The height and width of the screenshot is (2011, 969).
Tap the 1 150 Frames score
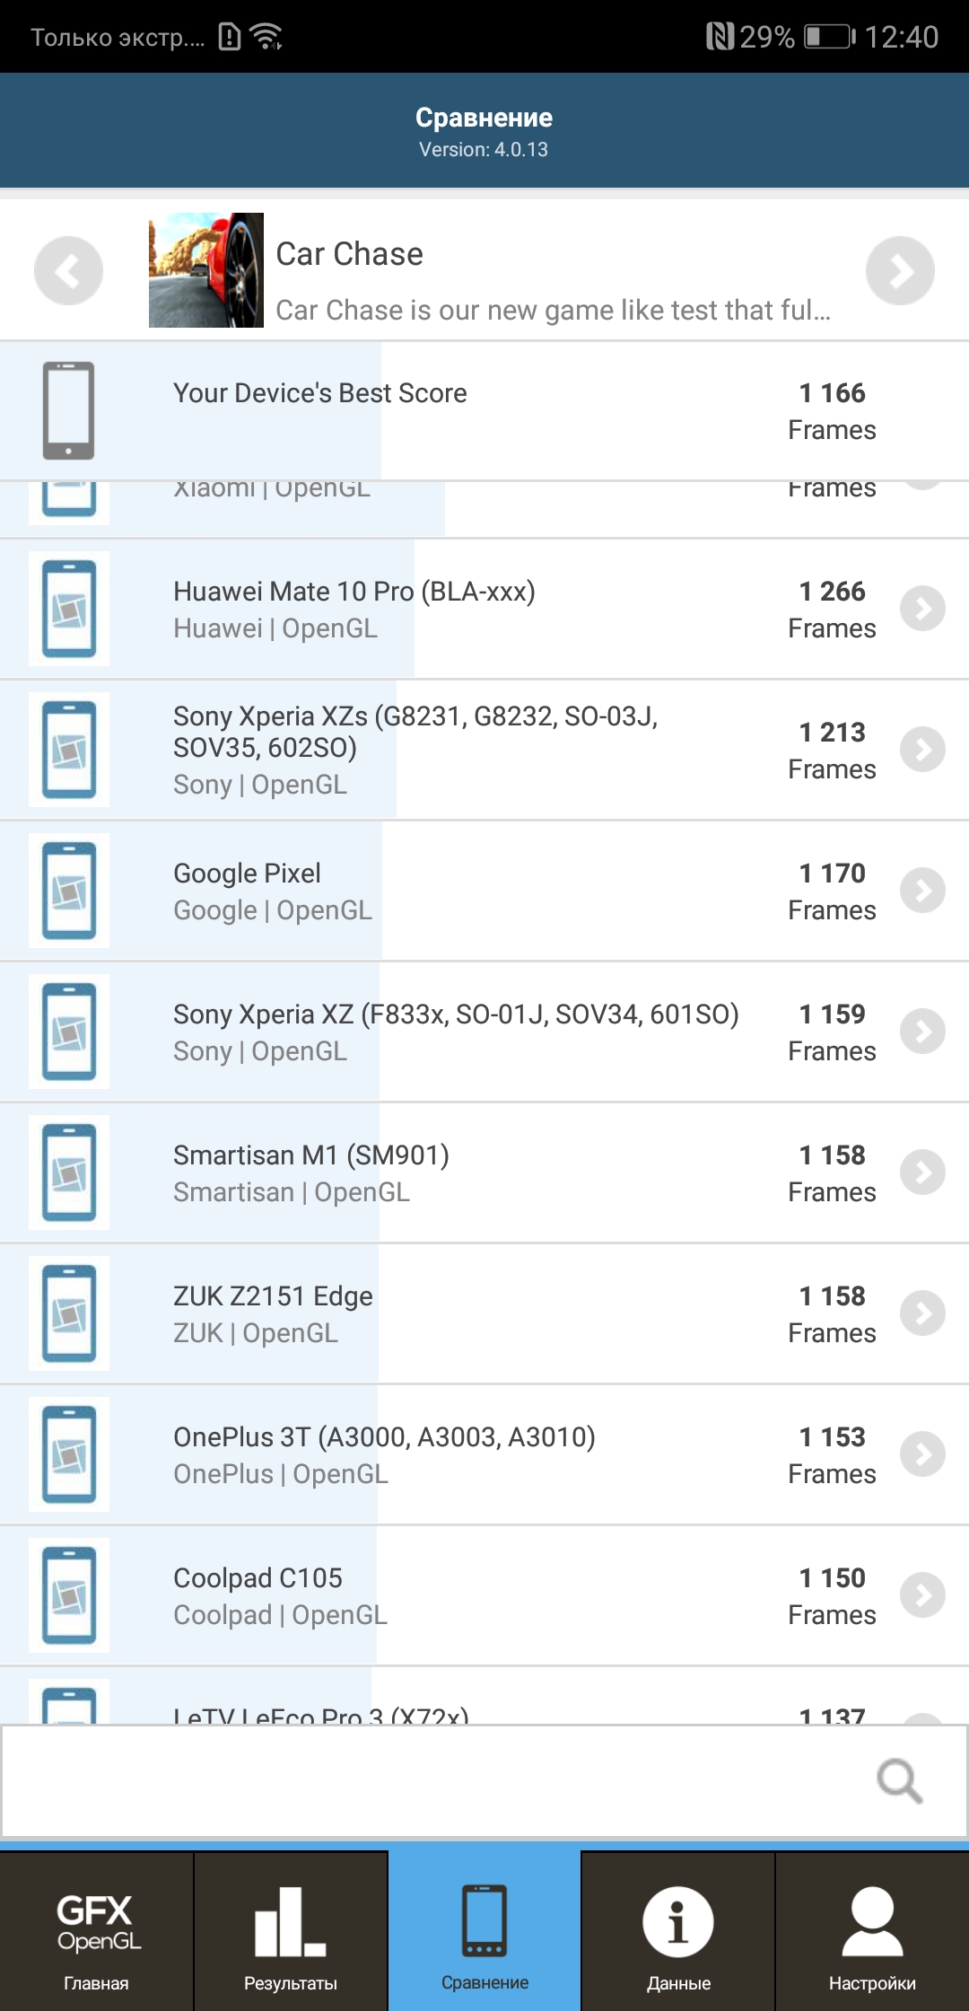tap(832, 1596)
